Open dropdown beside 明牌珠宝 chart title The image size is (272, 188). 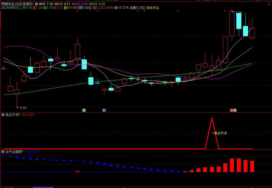point(36,4)
